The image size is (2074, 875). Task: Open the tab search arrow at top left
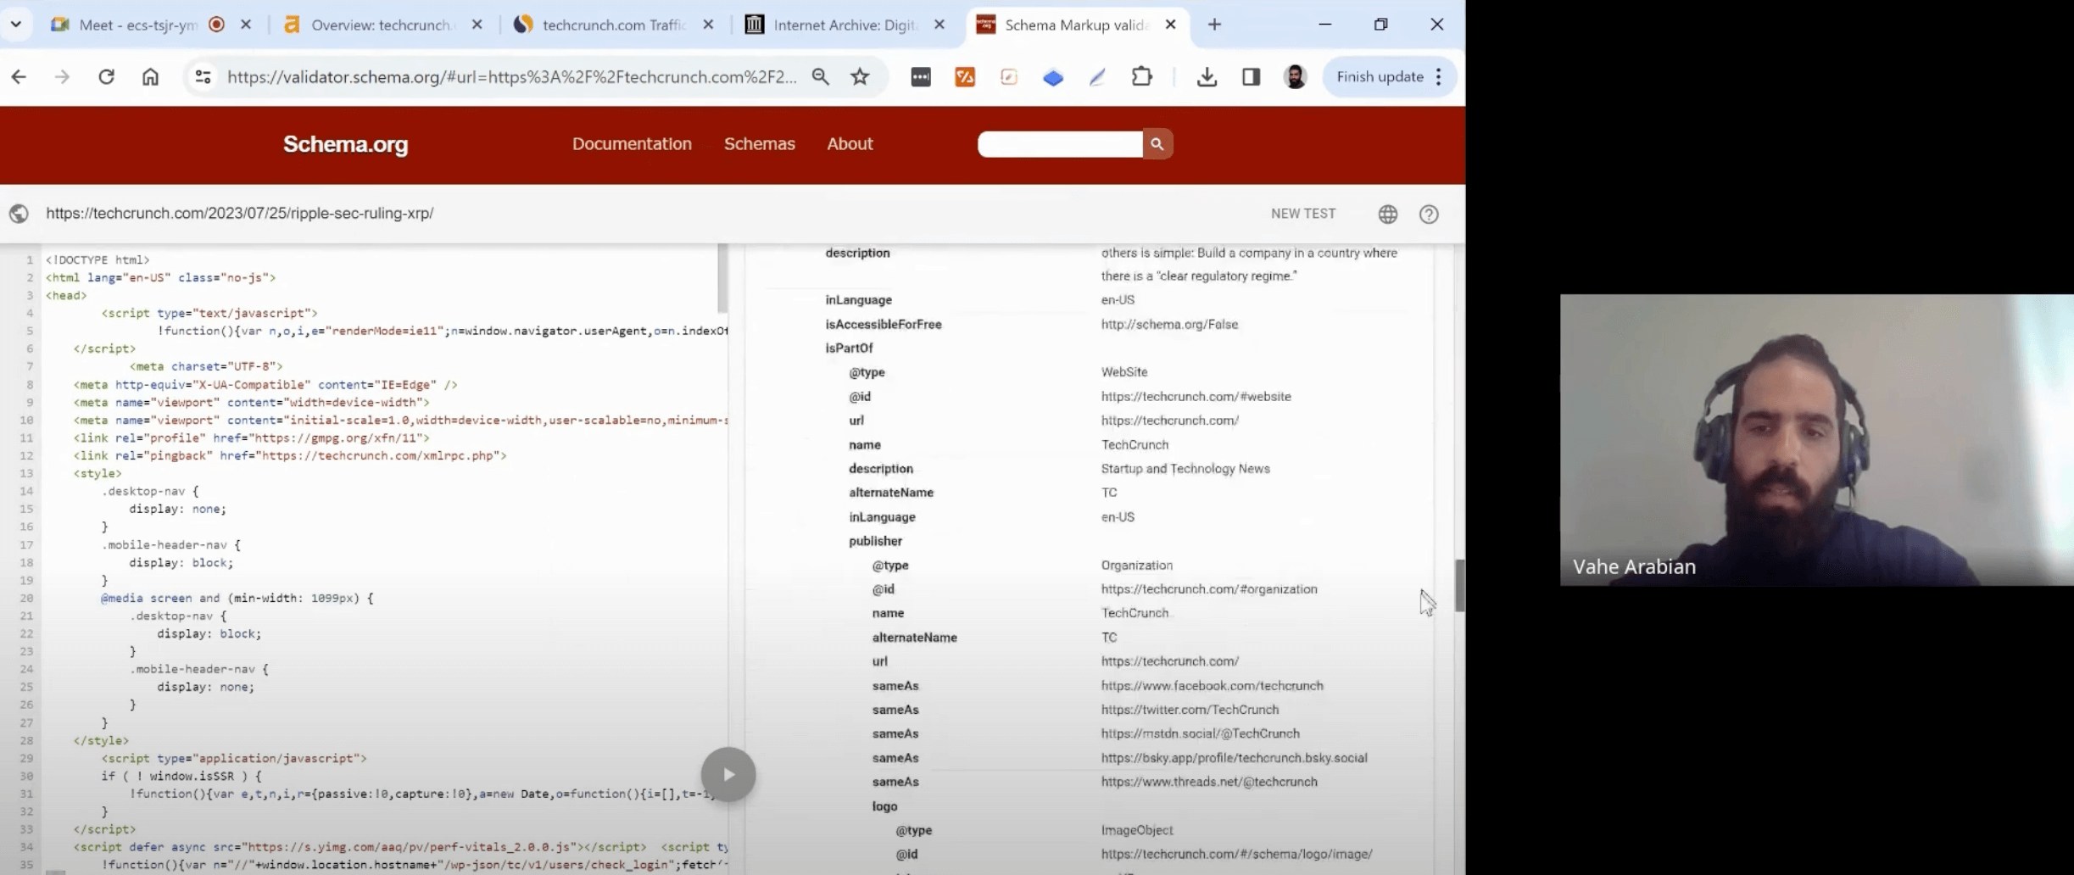(x=16, y=24)
